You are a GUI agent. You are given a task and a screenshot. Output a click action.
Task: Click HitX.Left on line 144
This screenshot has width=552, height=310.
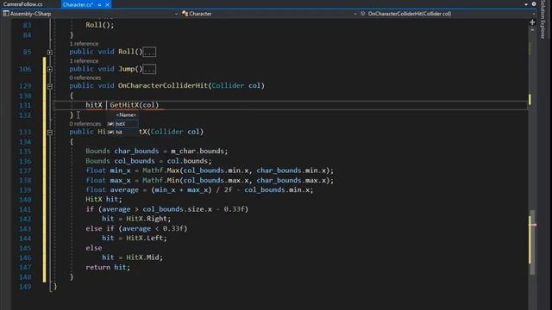(x=144, y=238)
